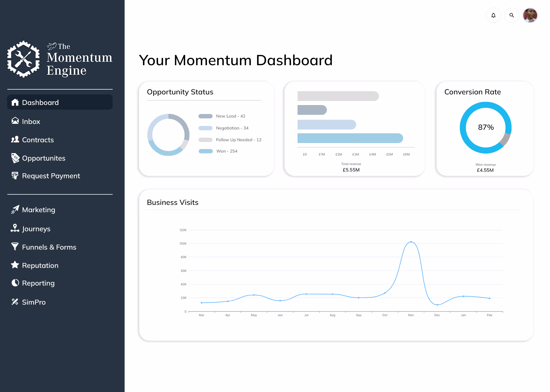This screenshot has height=392, width=550.
Task: Open the search magnifier icon
Action: click(512, 15)
